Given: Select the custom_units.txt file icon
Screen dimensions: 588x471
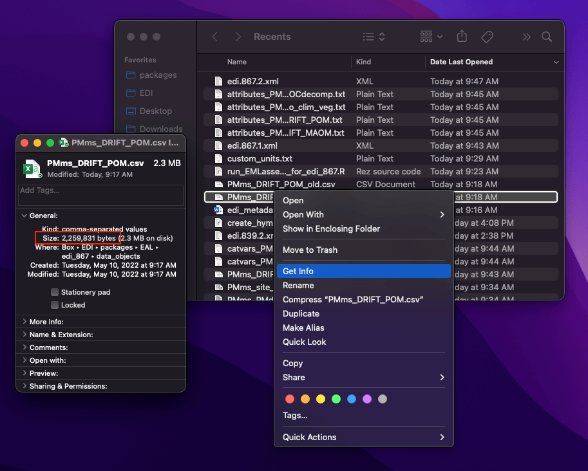Looking at the screenshot, I should (x=218, y=158).
